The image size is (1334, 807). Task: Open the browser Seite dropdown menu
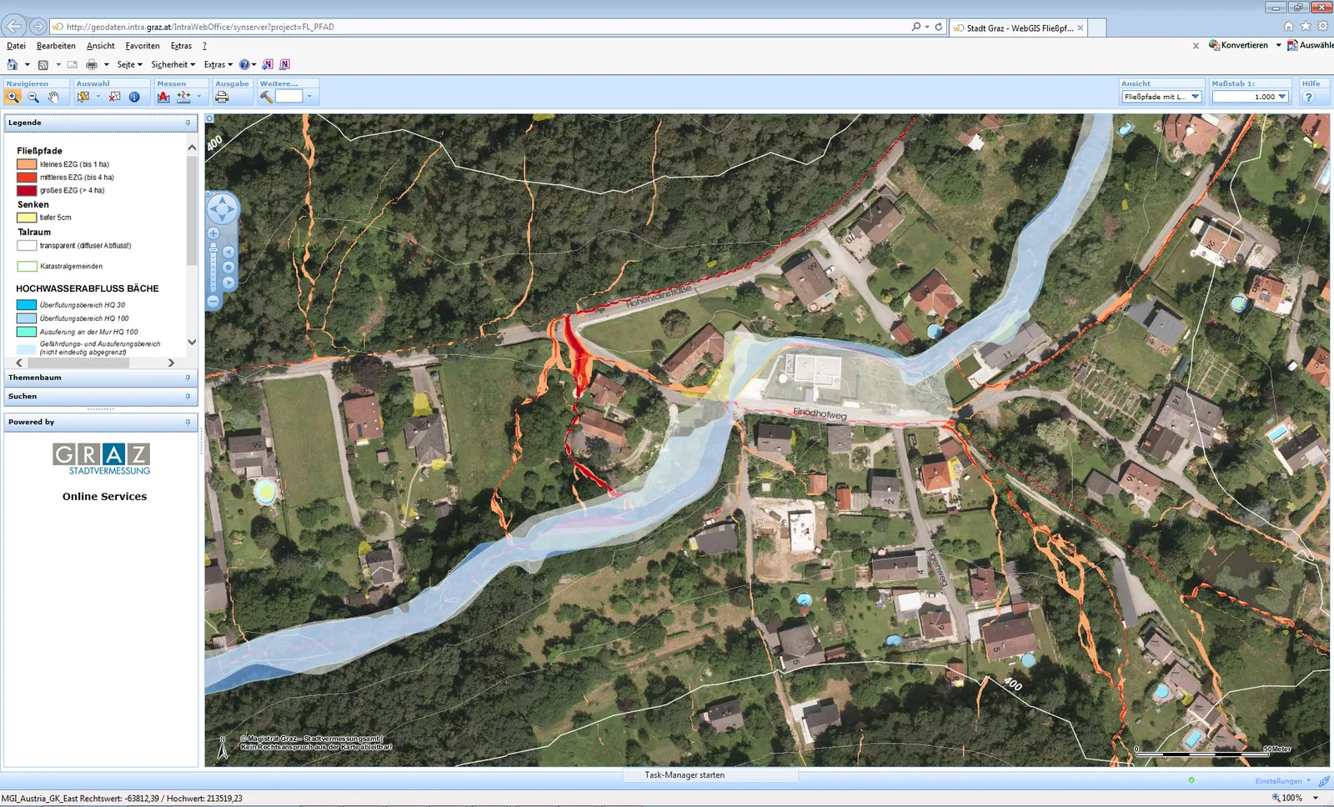[x=129, y=64]
